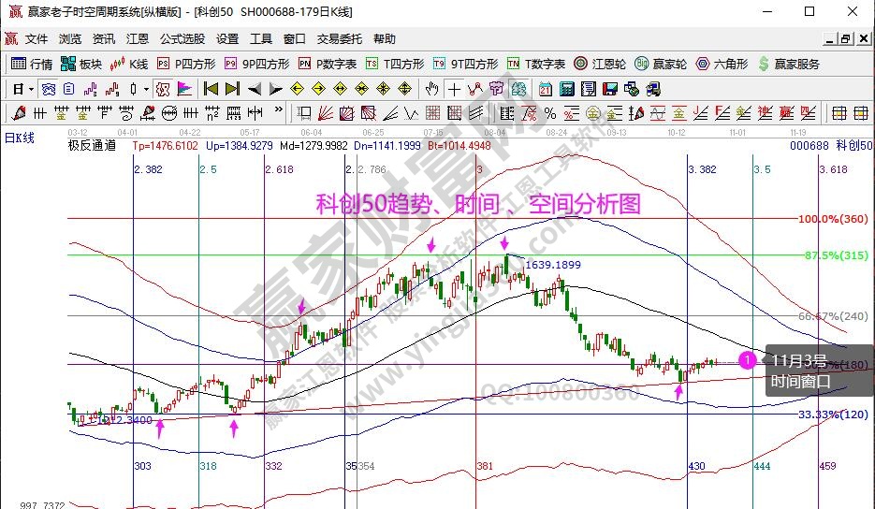This screenshot has width=875, height=509.
Task: Open the 窗口 menu
Action: pos(295,39)
